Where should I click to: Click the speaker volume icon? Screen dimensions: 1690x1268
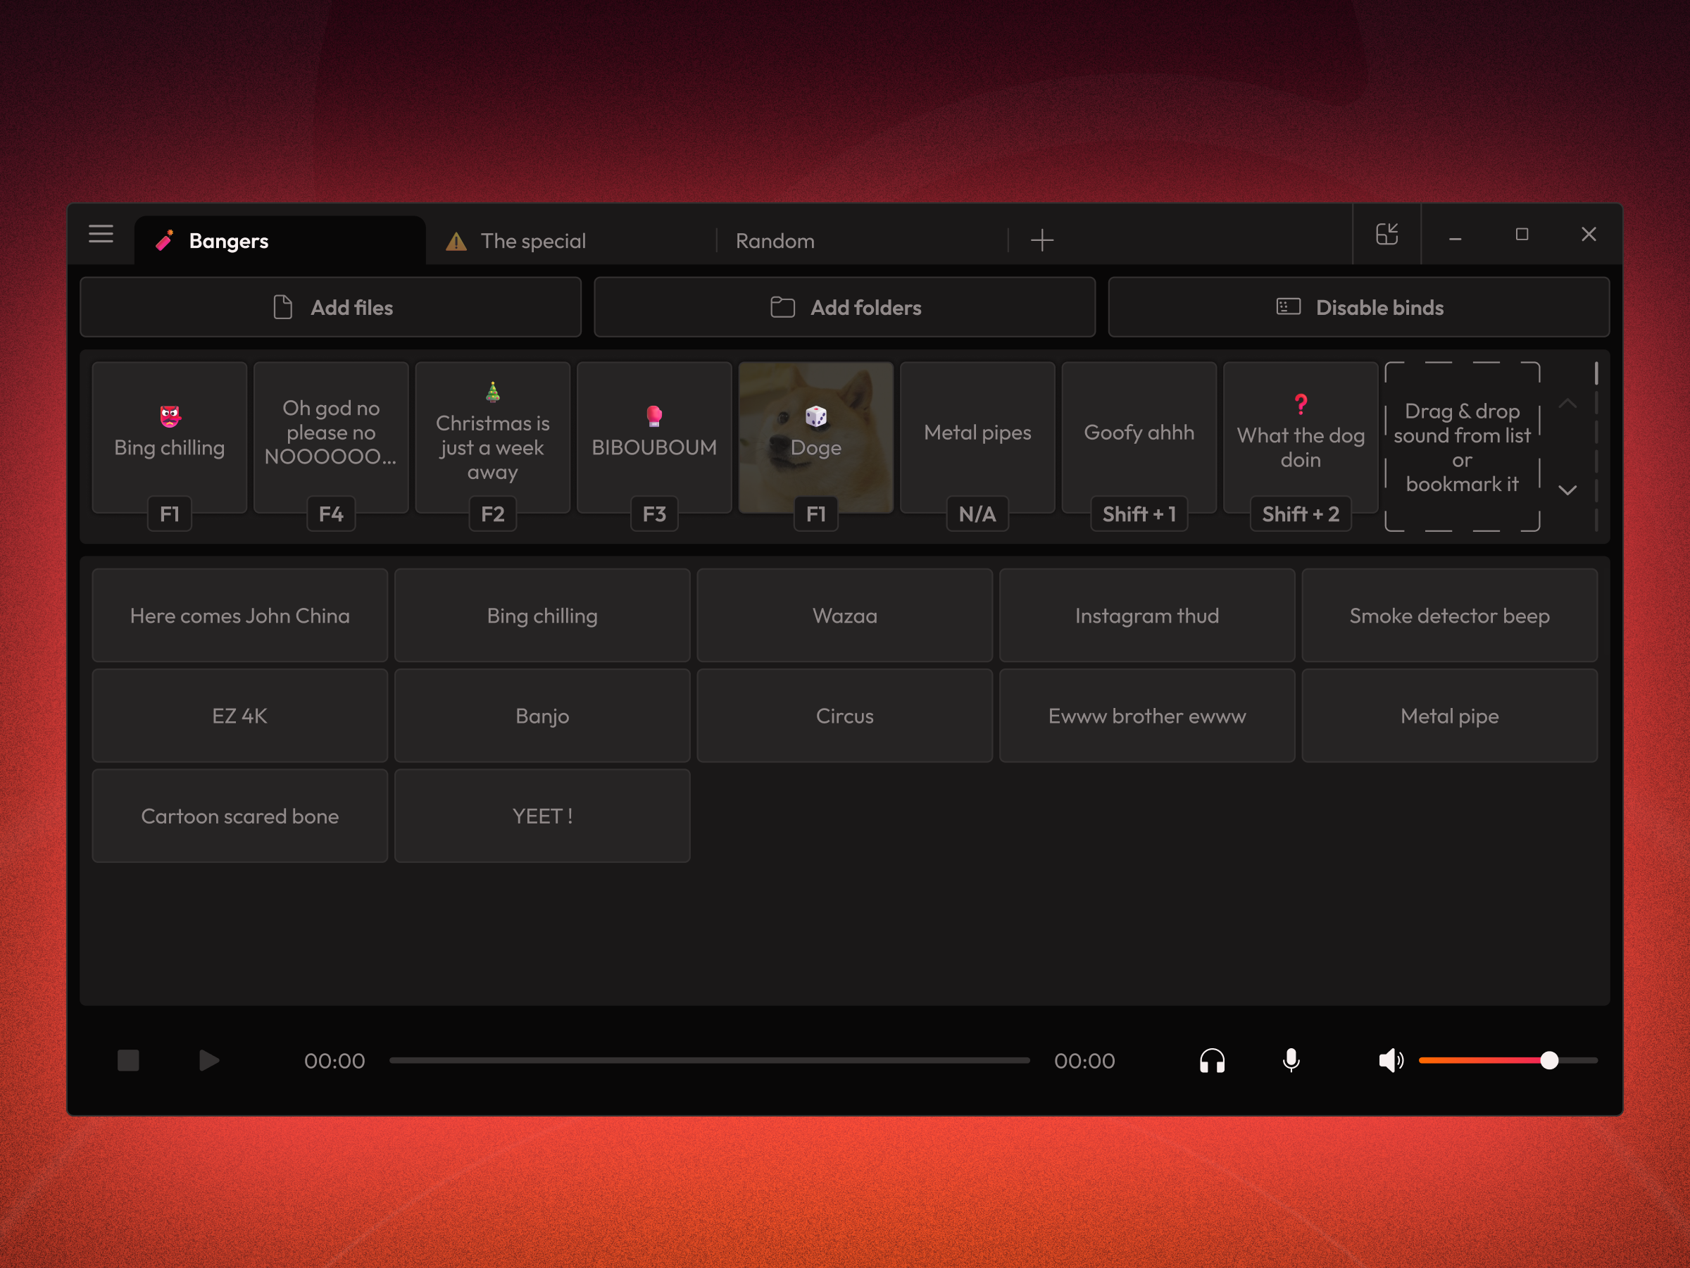[x=1391, y=1060]
